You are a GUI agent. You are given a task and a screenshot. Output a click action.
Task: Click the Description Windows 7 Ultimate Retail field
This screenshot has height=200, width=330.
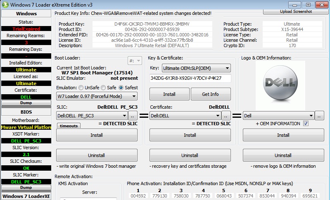point(152,45)
